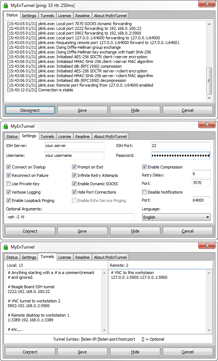Click the Disconnect button
Image resolution: width=218 pixels, height=361 pixels.
click(30, 110)
